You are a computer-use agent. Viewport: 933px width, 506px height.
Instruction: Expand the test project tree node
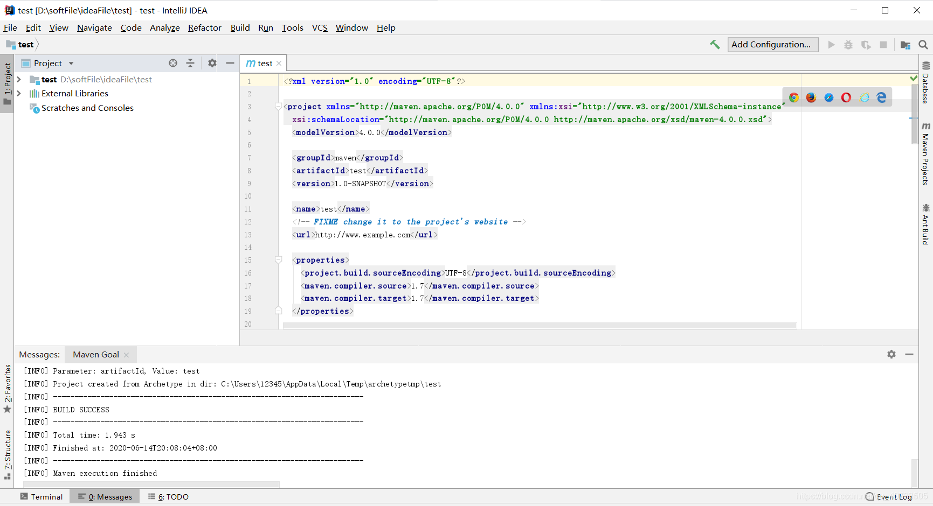pos(19,79)
